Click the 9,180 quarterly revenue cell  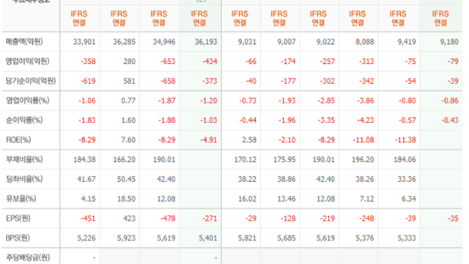point(449,42)
